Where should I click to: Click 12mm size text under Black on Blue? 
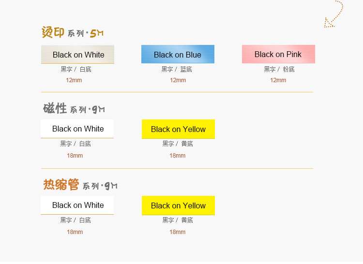click(x=178, y=80)
